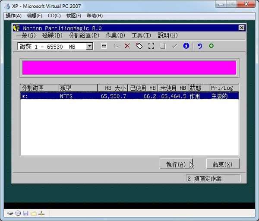Open the 工具(T) menu

tap(141, 35)
